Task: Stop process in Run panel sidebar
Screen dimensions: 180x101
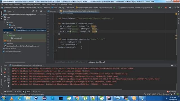Action: coord(5,72)
